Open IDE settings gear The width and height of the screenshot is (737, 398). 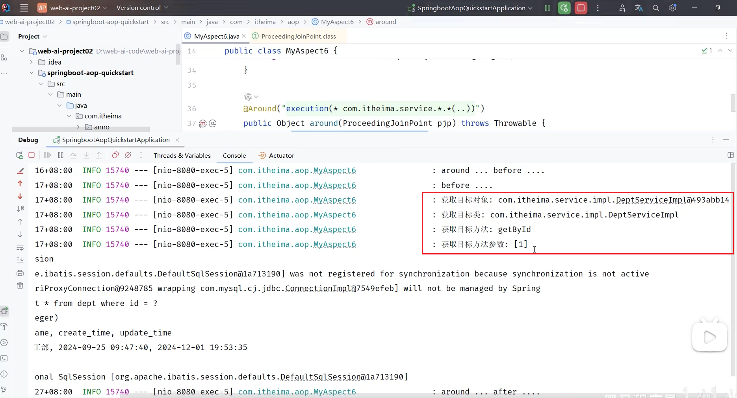[x=672, y=8]
